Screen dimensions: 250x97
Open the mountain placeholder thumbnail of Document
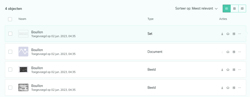point(23,52)
